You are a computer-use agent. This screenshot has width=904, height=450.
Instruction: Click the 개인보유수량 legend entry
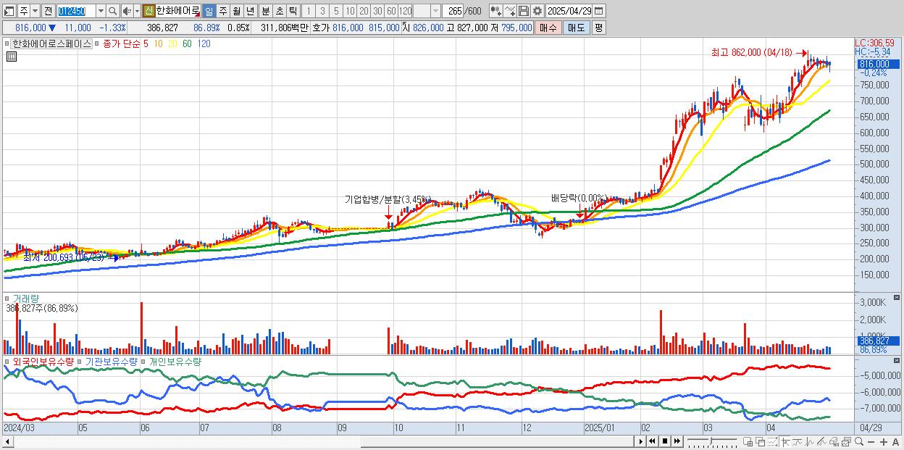click(x=175, y=361)
